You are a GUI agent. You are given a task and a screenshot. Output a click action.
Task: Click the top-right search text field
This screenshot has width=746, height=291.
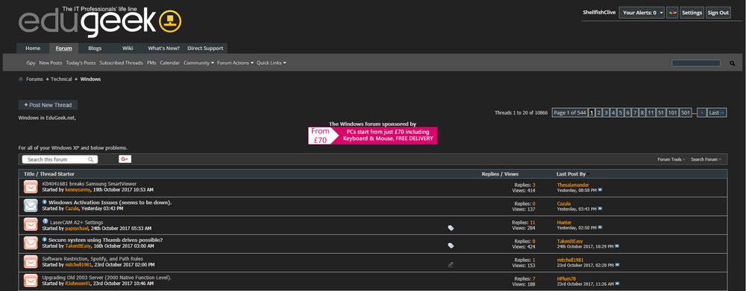696,63
